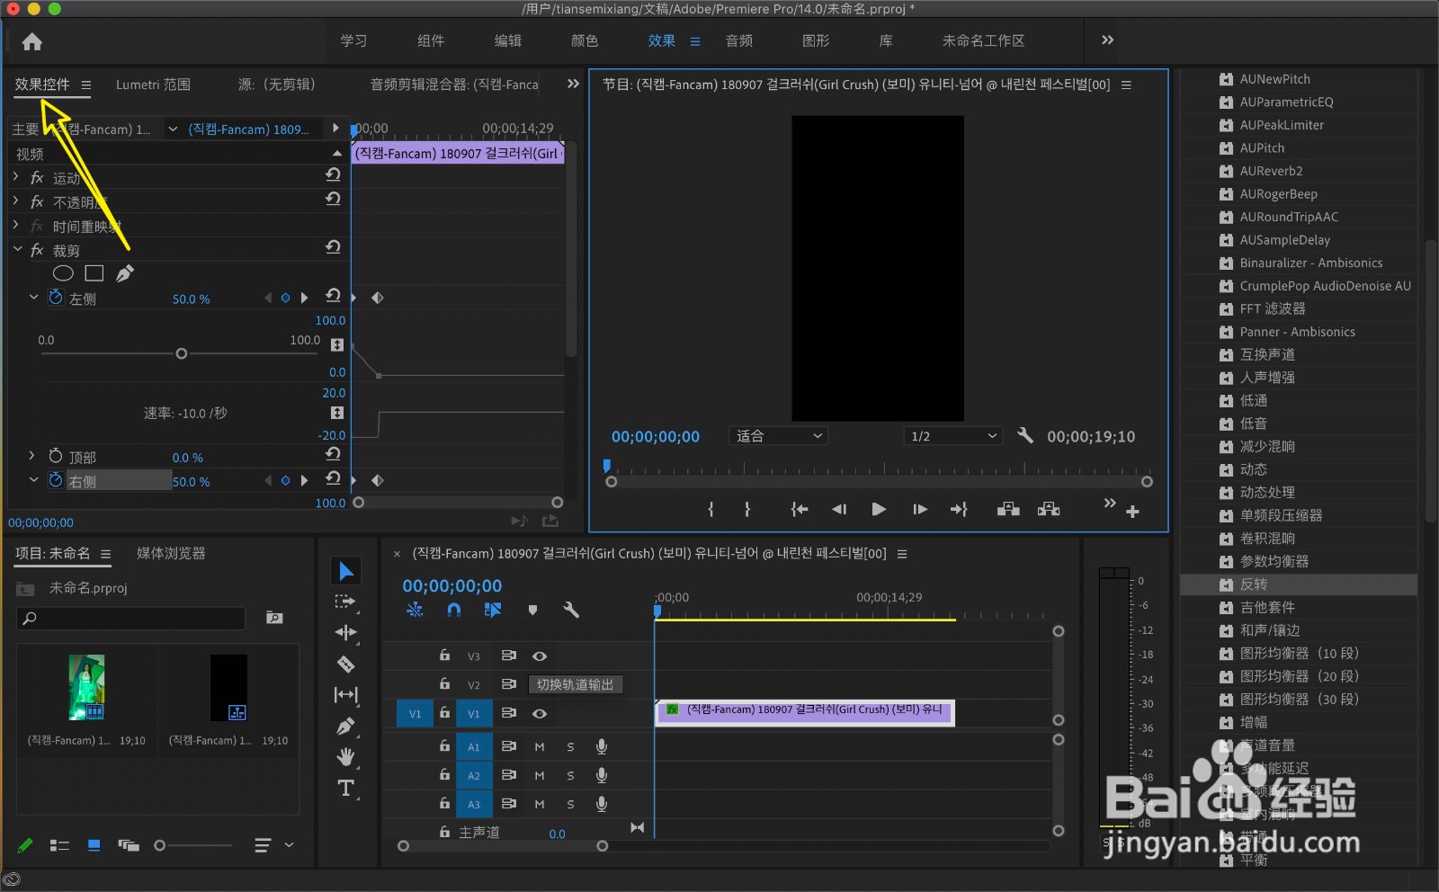Click the Mark Out button
The image size is (1439, 892).
747,509
